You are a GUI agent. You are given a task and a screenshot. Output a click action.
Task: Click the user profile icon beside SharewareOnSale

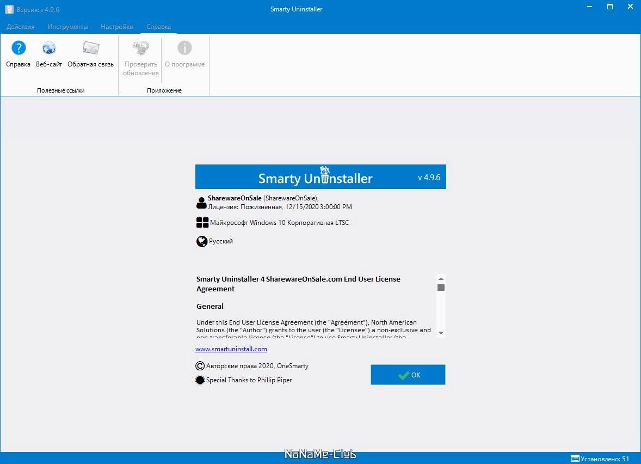pos(201,203)
